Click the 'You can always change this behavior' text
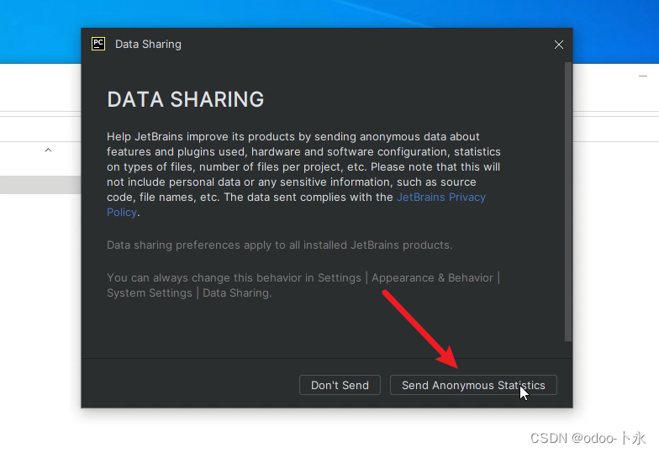The image size is (659, 453). (x=303, y=286)
